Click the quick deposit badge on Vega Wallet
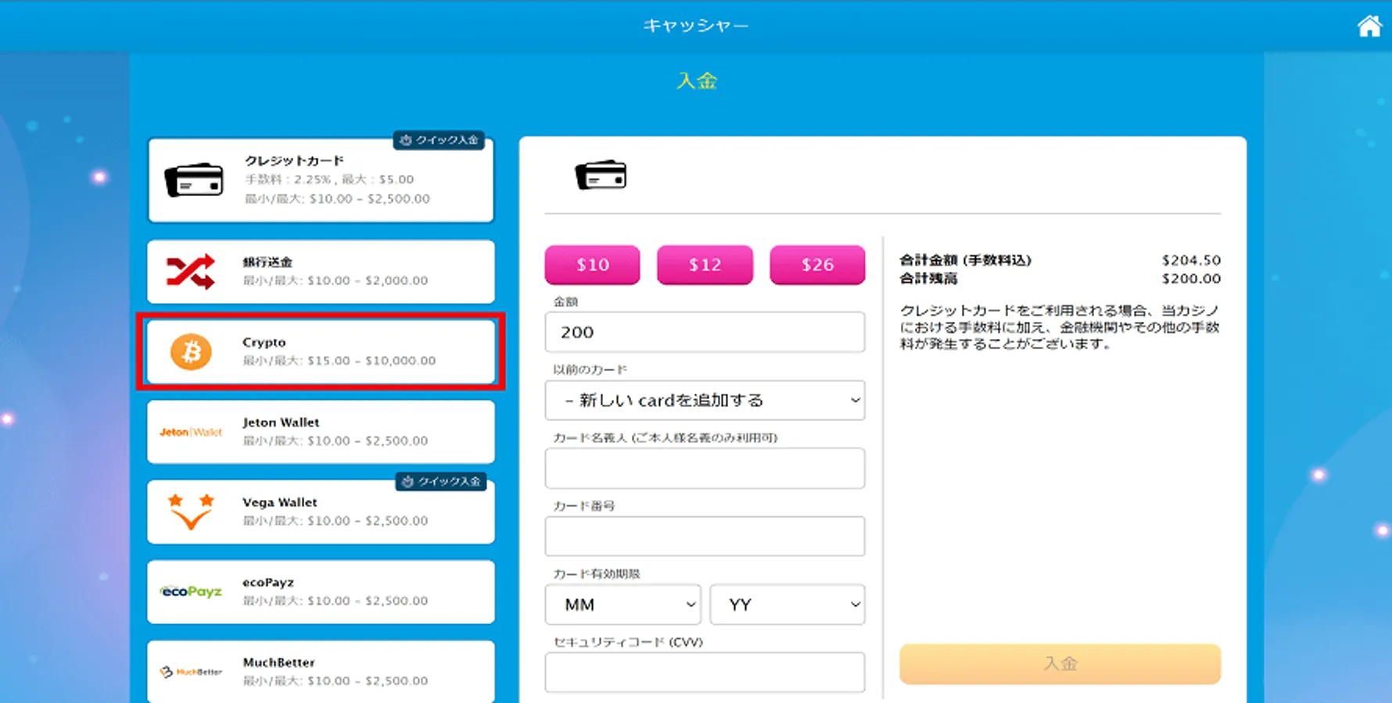1392x703 pixels. tap(441, 481)
